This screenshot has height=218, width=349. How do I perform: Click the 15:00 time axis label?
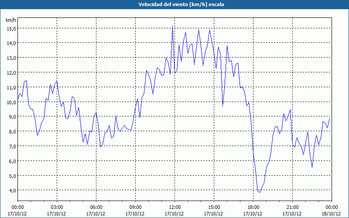tap(214, 208)
